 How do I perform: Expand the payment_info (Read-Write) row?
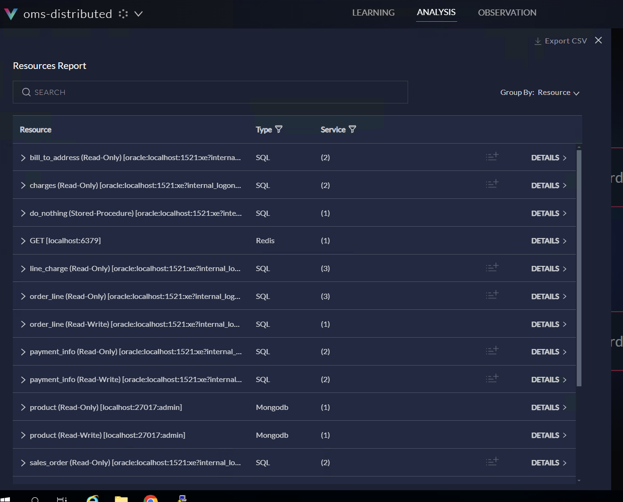point(23,380)
